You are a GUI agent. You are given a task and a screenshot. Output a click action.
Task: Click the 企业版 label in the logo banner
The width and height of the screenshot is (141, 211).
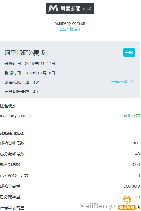click(x=87, y=9)
